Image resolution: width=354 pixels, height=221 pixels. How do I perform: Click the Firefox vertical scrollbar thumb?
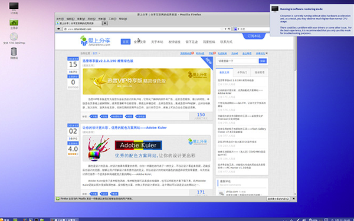pyautogui.click(x=295, y=52)
